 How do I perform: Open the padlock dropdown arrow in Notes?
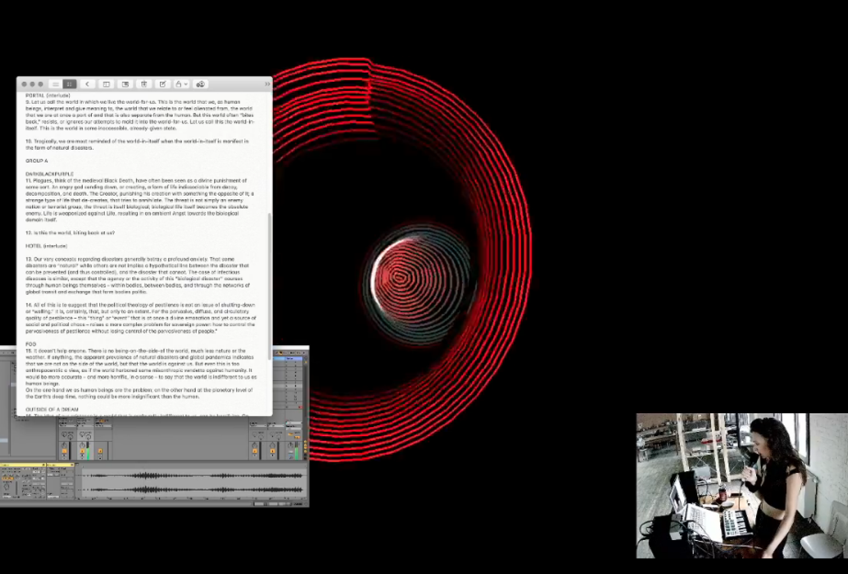[x=186, y=84]
